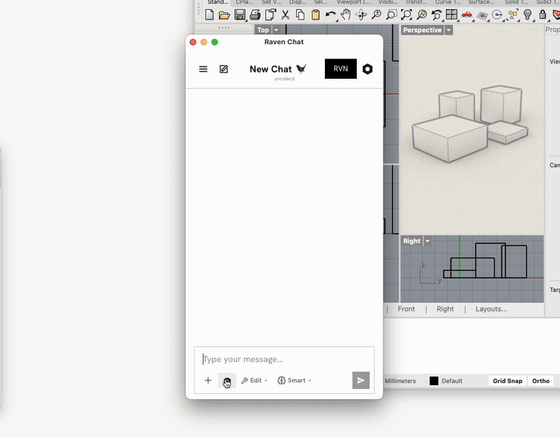Screen dimensions: 560x437
Task: Open the Layouts... tab at bottom
Action: pos(491,309)
